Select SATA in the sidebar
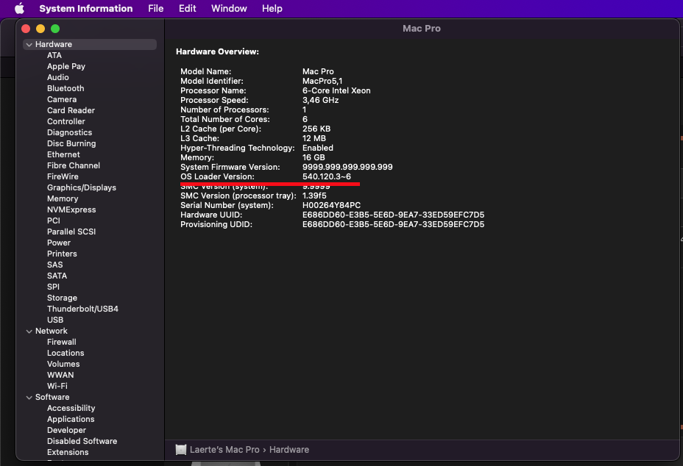 [x=57, y=276]
